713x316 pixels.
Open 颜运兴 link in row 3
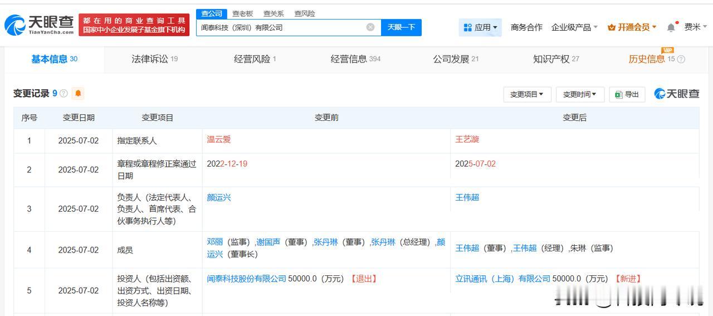click(219, 197)
